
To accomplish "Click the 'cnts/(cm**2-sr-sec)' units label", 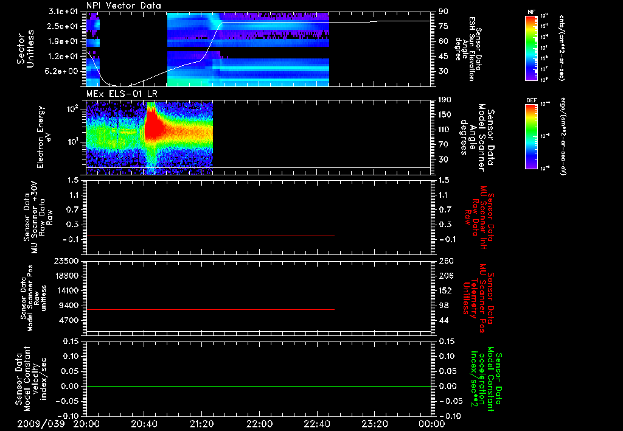I will pyautogui.click(x=562, y=47).
